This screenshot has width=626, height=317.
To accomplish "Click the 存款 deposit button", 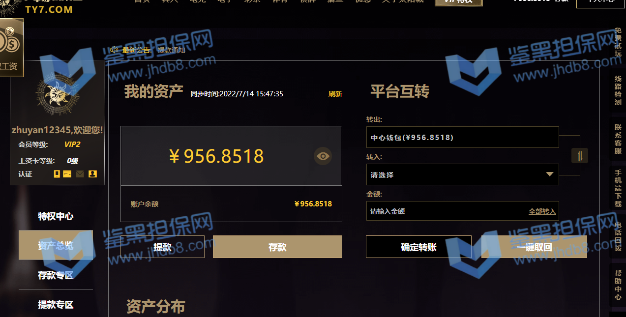I will pyautogui.click(x=277, y=247).
